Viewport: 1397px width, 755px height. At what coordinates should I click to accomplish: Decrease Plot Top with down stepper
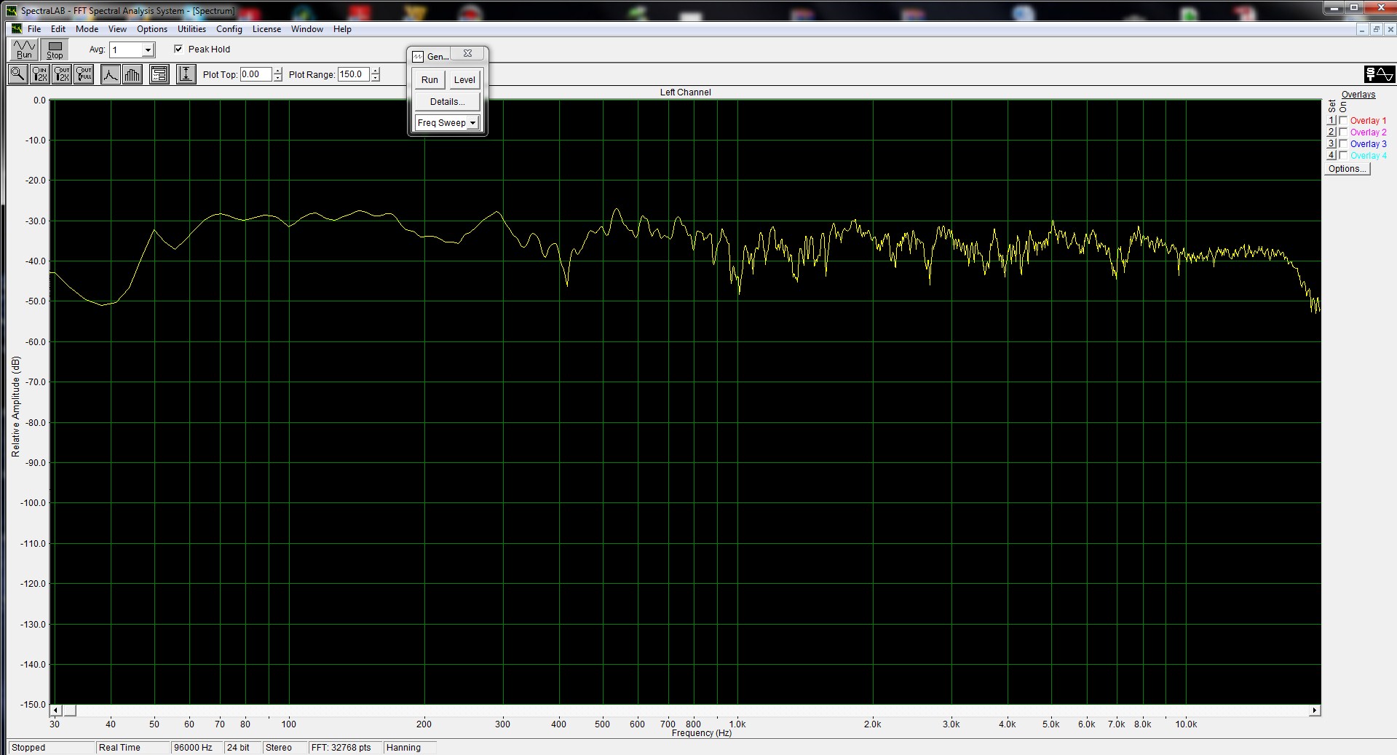tap(277, 78)
